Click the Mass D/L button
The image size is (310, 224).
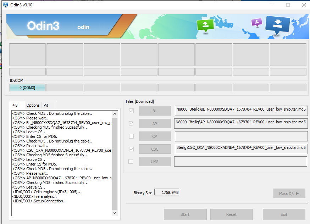(x=289, y=194)
